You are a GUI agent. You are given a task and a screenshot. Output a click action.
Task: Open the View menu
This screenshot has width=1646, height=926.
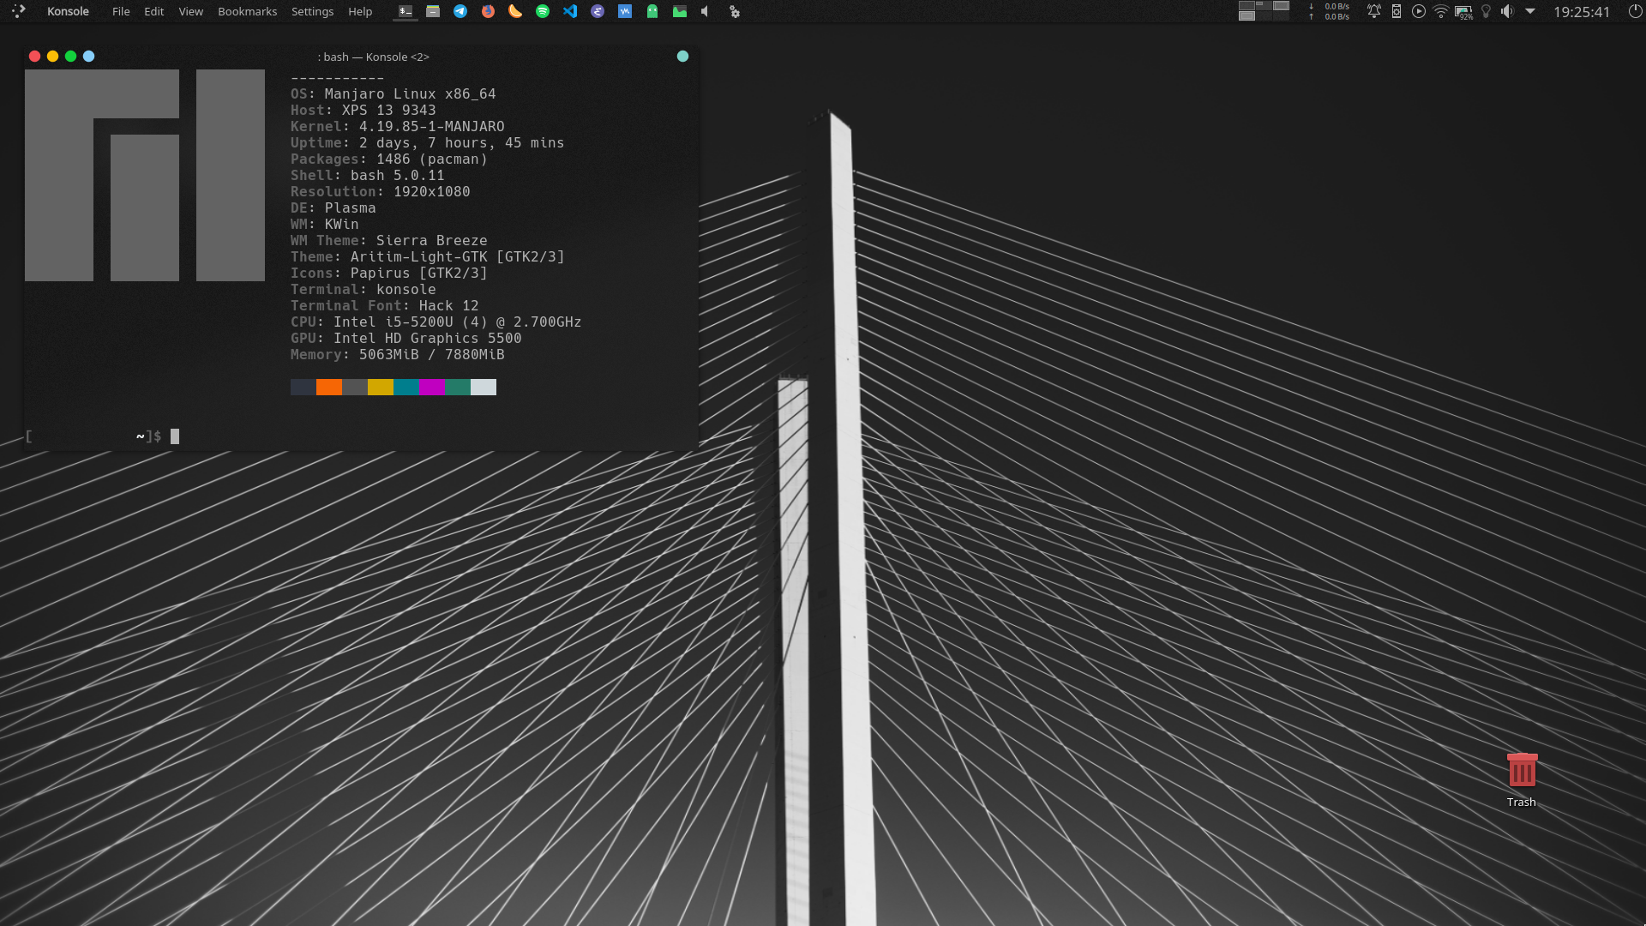click(x=191, y=11)
